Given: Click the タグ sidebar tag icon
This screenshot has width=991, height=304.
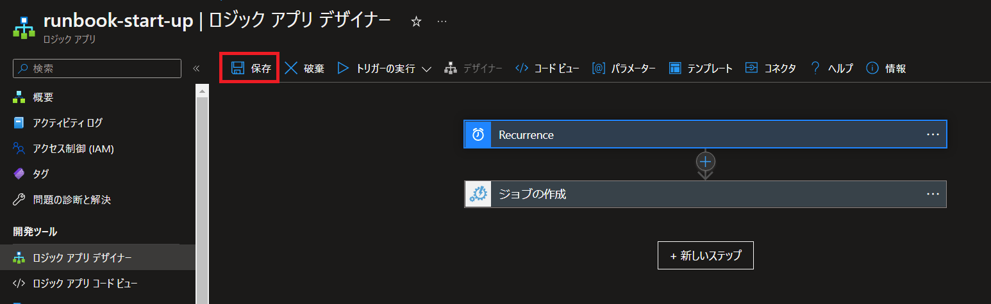Looking at the screenshot, I should [19, 174].
